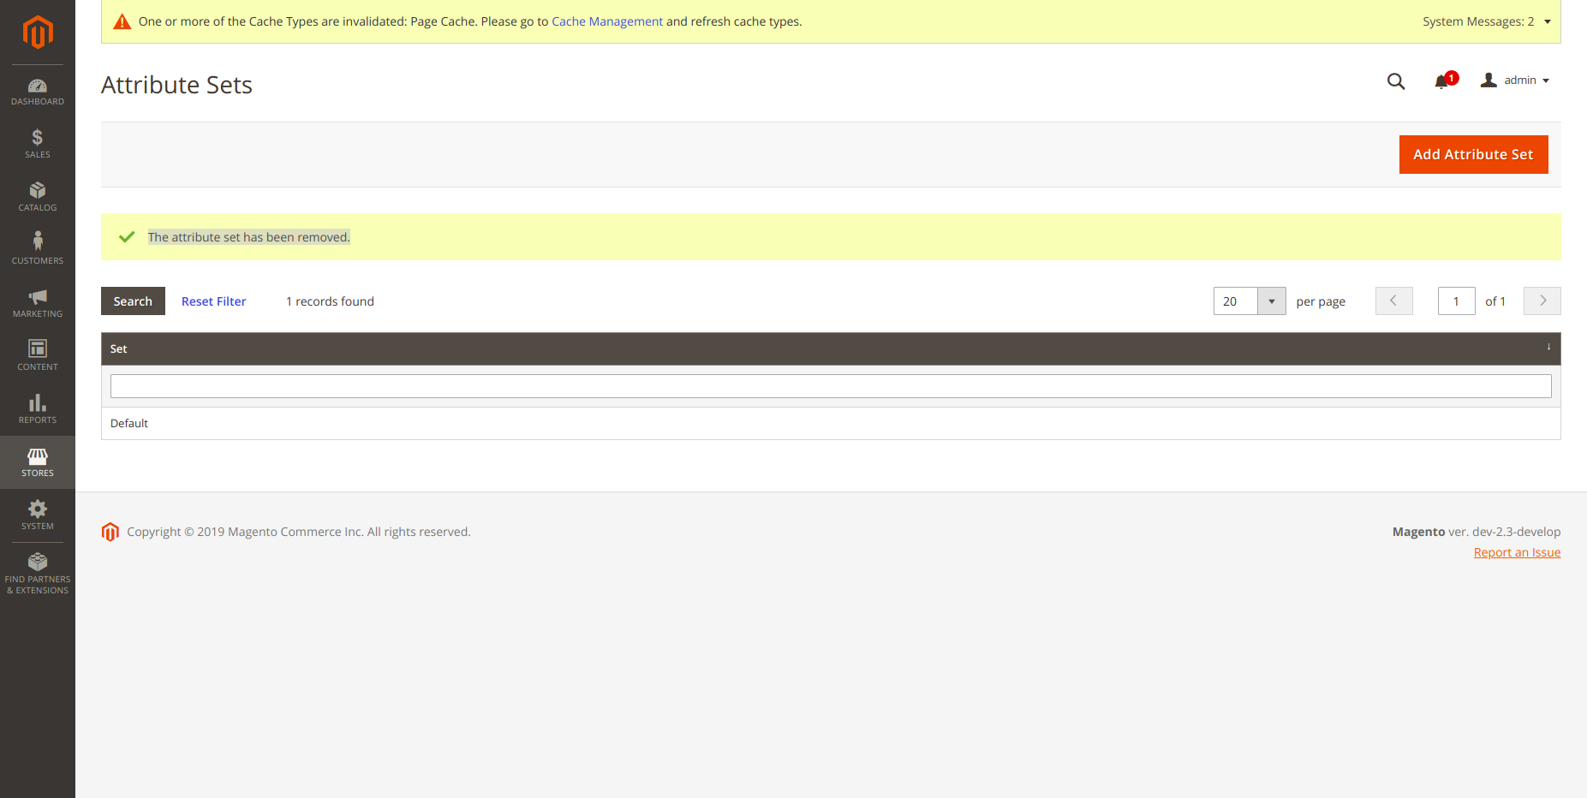Select the Default attribute set row
Screen dimensions: 1587x798
128,423
